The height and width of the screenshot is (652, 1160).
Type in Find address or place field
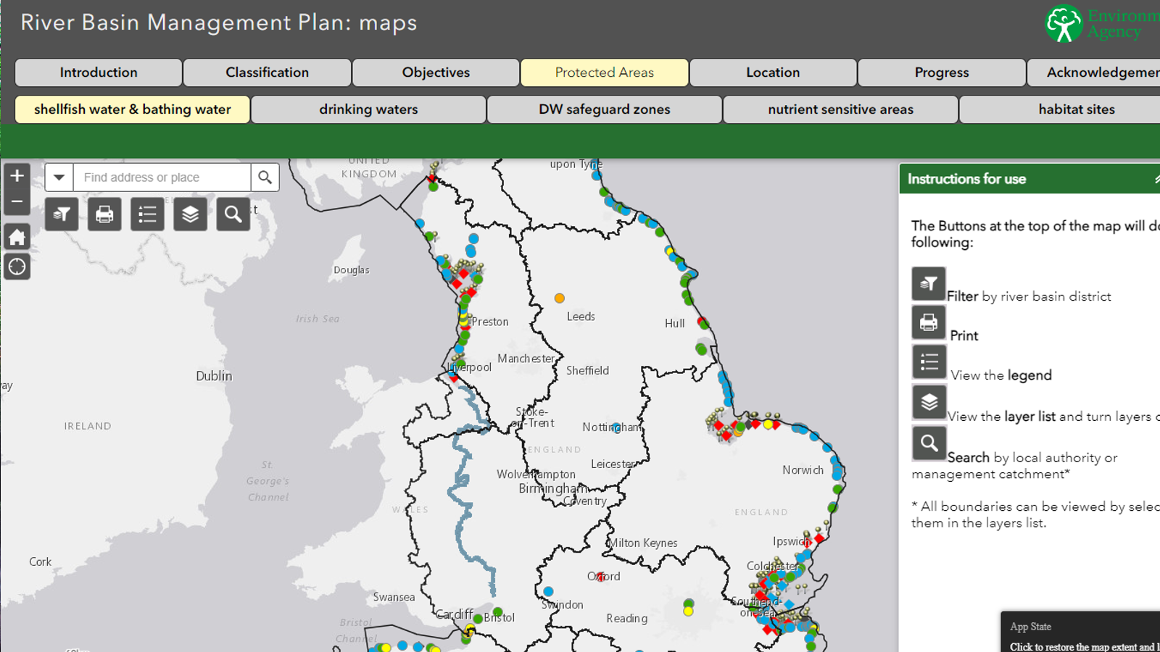click(162, 177)
